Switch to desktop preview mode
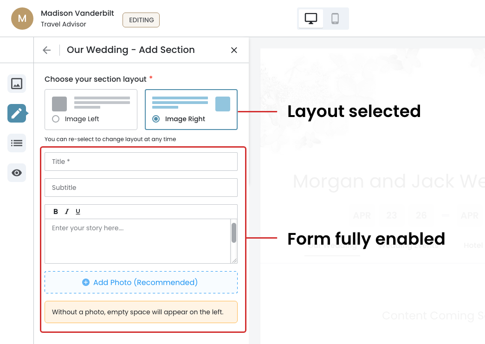485x344 pixels. [311, 19]
